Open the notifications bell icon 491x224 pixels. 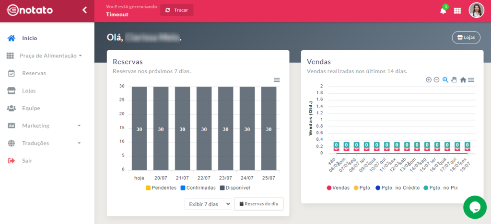(443, 11)
